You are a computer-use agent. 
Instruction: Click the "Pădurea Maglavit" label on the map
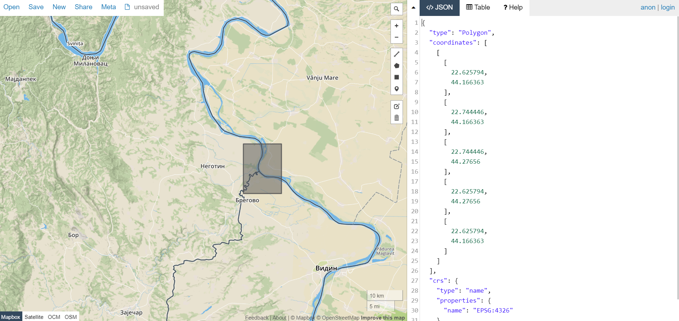click(x=385, y=251)
